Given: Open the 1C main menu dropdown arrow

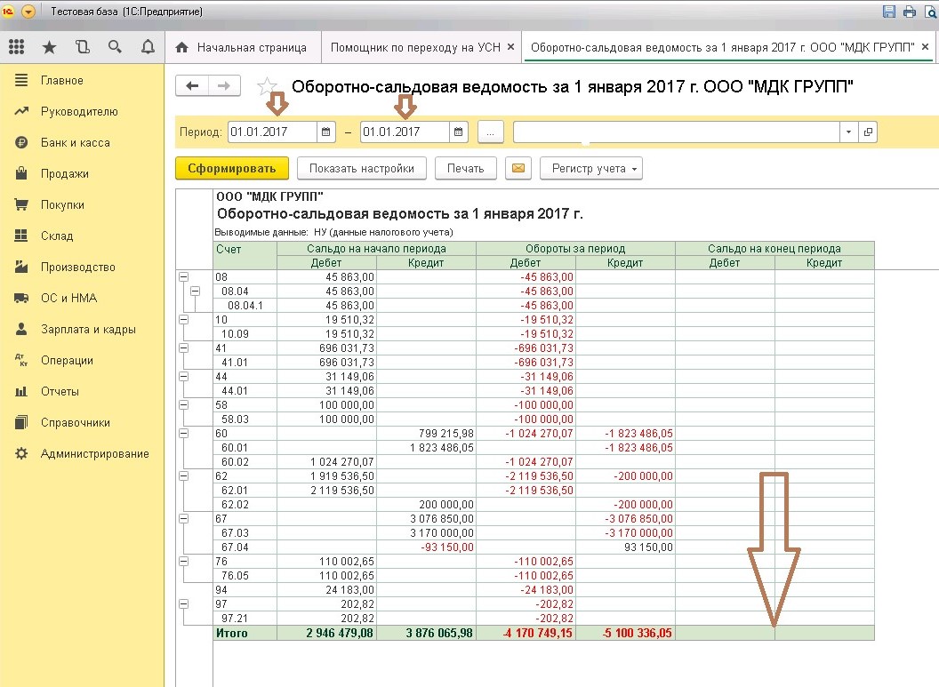Looking at the screenshot, I should pos(28,12).
